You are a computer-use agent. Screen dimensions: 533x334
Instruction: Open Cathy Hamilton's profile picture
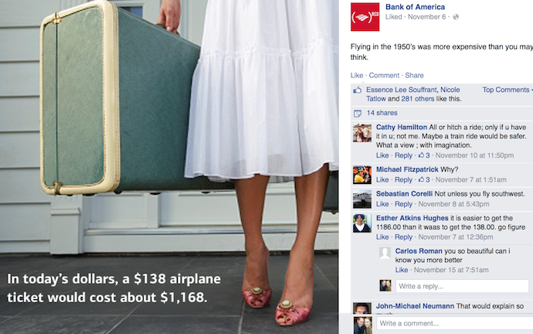pyautogui.click(x=362, y=133)
